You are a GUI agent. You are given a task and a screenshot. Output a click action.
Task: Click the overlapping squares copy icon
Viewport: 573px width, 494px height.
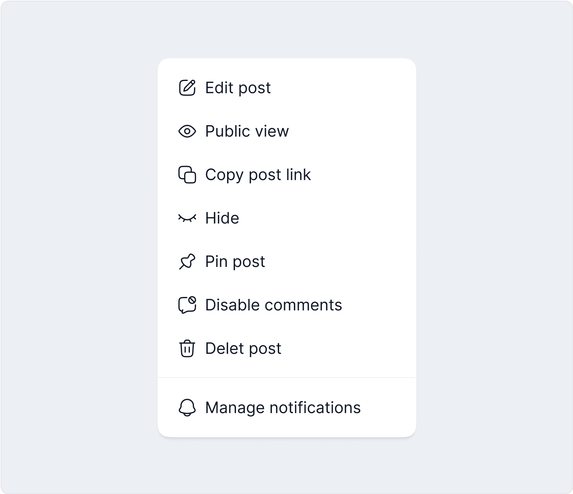tap(187, 174)
